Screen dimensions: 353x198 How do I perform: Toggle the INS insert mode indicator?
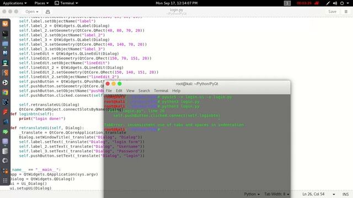(x=345, y=194)
